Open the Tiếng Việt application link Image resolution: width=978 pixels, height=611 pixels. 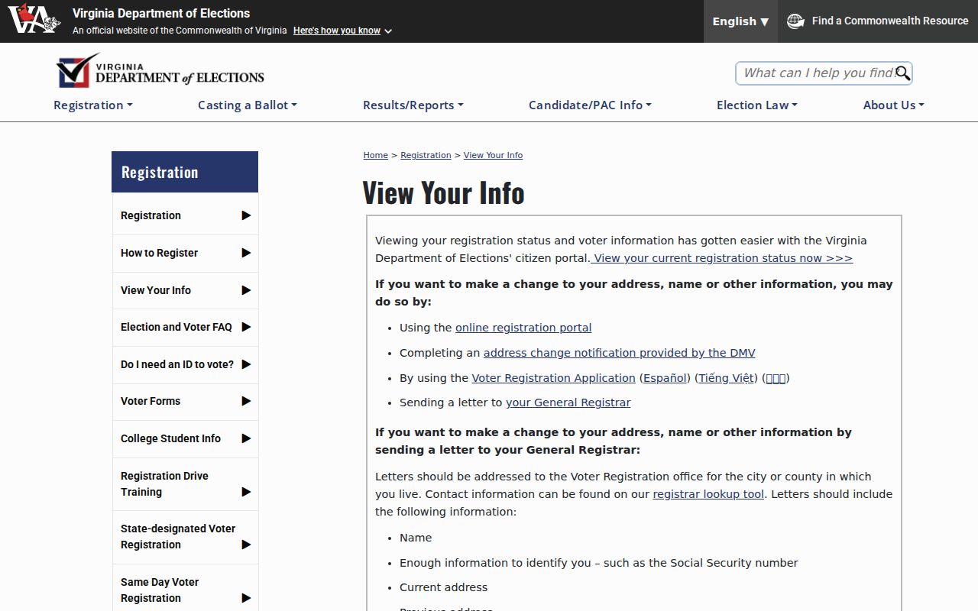pos(727,378)
